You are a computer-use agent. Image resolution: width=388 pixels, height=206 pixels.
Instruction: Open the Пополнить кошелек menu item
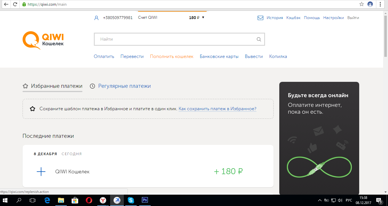click(172, 56)
